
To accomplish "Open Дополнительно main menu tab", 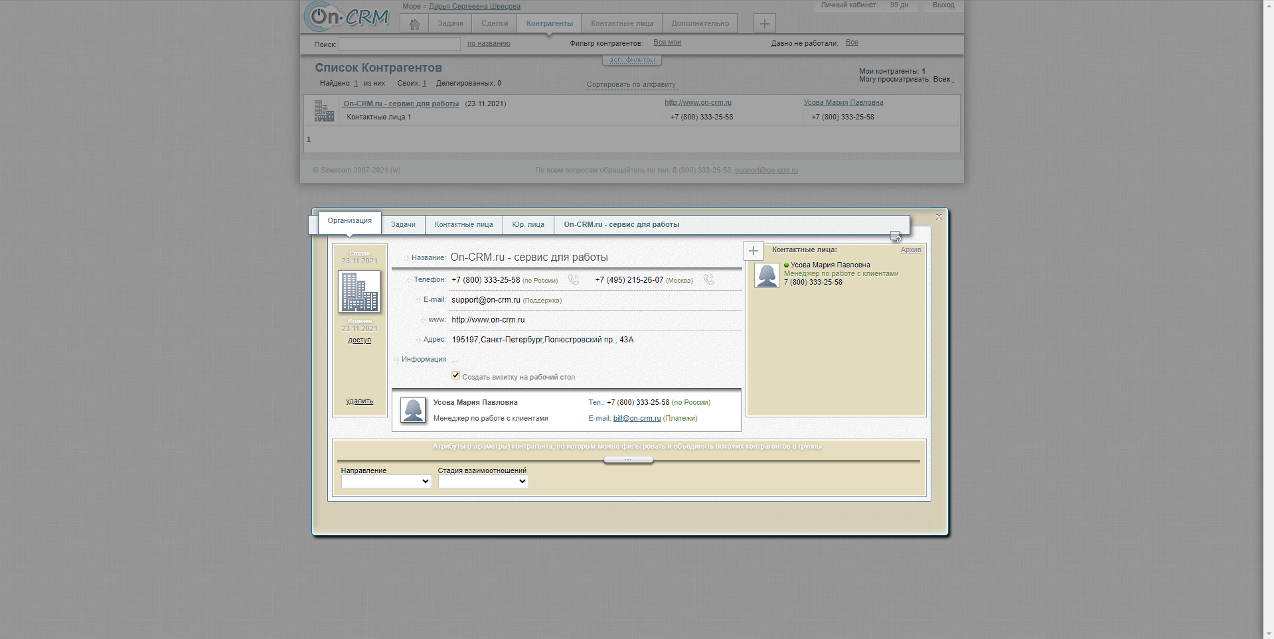I will pyautogui.click(x=700, y=23).
